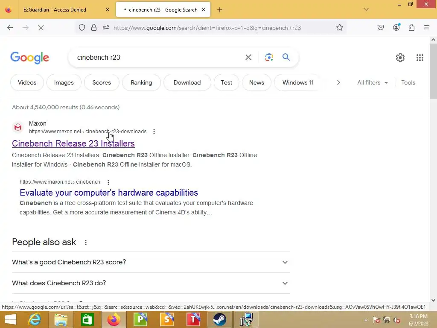Screen dimensions: 437x328
Task: Open Cinebench Release 23 Installers link
Action: click(73, 143)
